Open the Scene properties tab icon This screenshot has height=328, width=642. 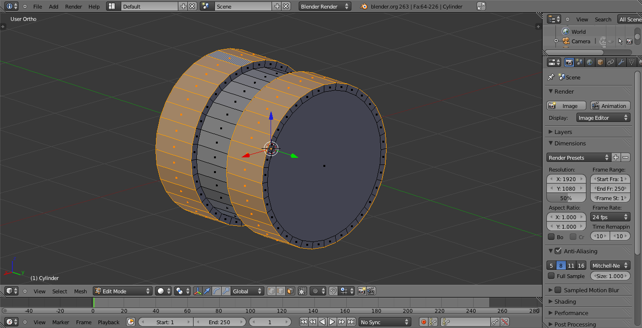pyautogui.click(x=580, y=62)
